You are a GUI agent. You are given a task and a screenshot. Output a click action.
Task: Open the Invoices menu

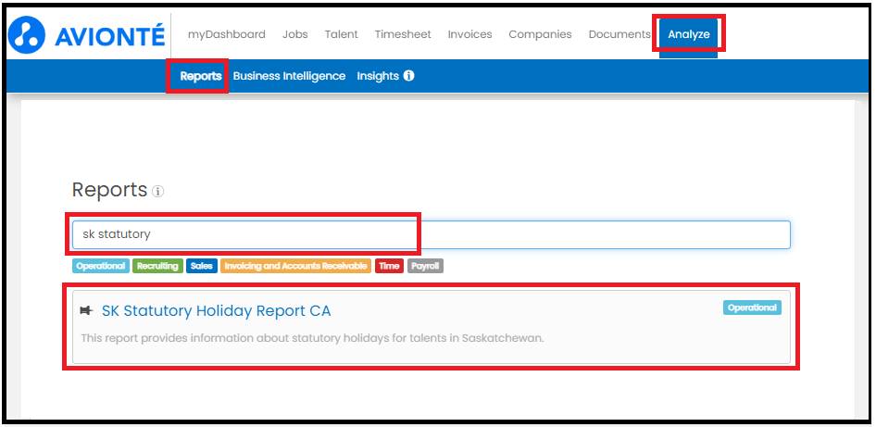pyautogui.click(x=469, y=34)
